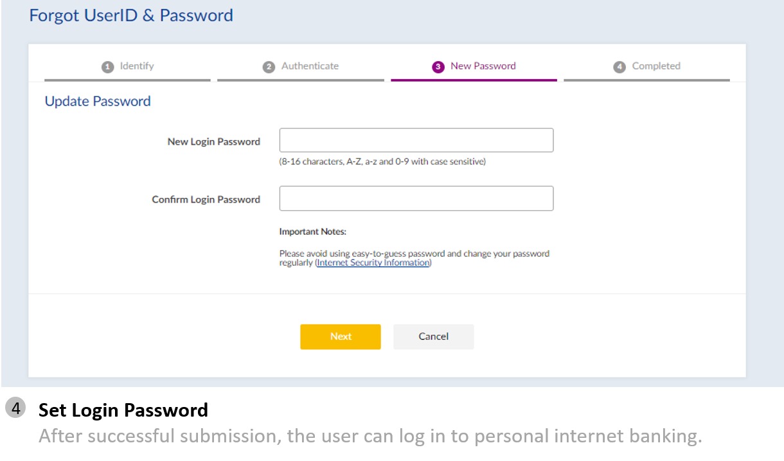Select the Authenticate step label

pyautogui.click(x=310, y=66)
